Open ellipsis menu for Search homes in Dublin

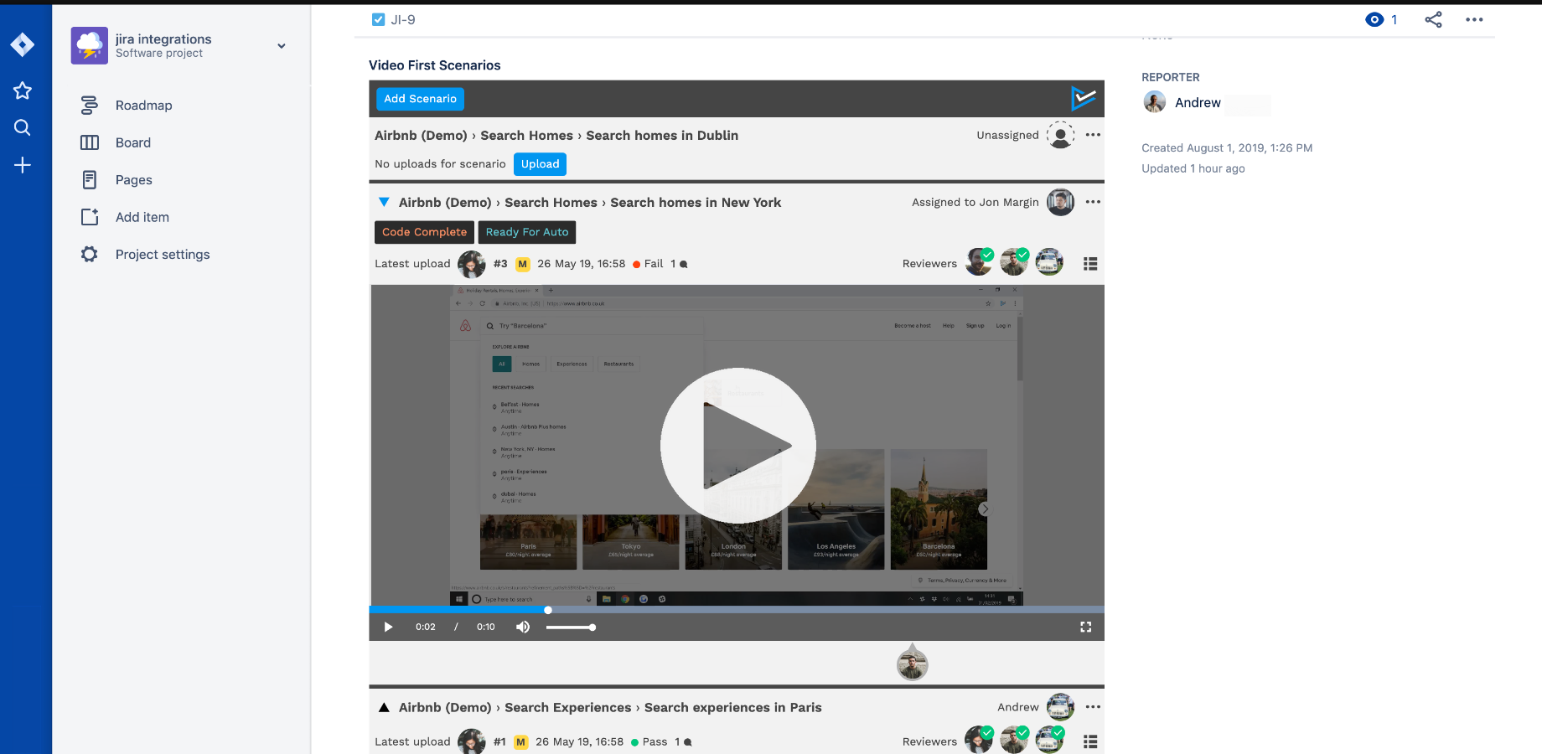point(1093,135)
